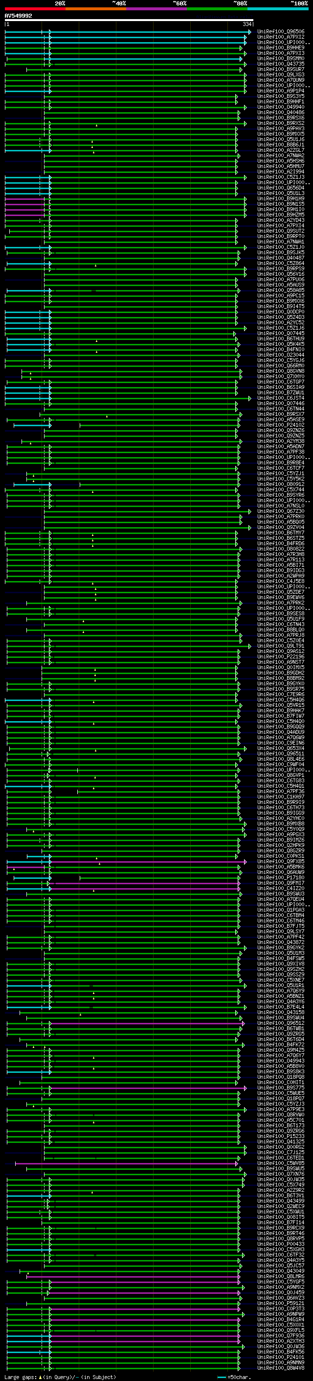Click the purple ~60% identity color segment

click(156, 9)
